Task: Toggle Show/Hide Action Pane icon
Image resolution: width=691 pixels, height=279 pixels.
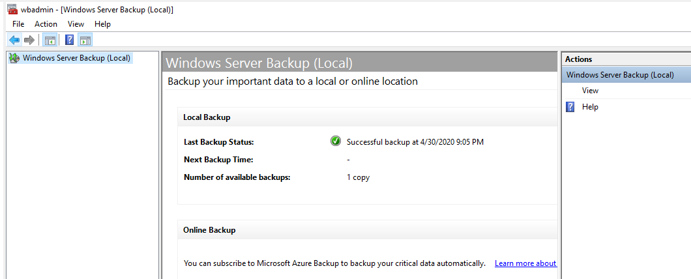Action: (85, 40)
